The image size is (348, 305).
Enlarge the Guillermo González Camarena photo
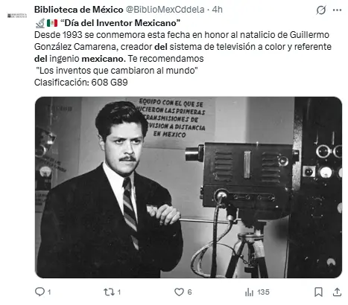tap(189, 187)
